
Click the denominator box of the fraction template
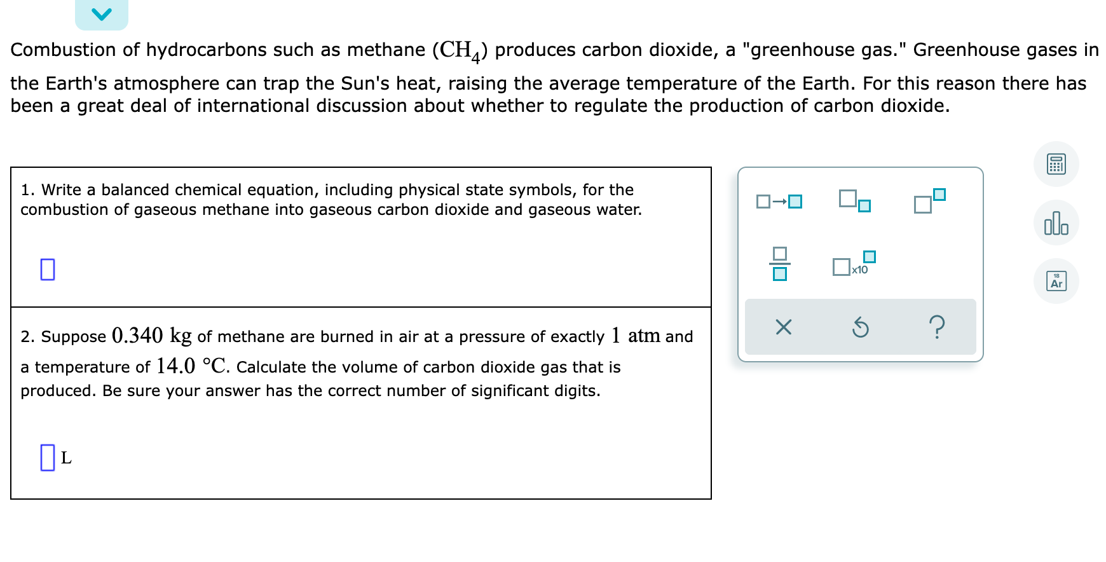[x=779, y=275]
